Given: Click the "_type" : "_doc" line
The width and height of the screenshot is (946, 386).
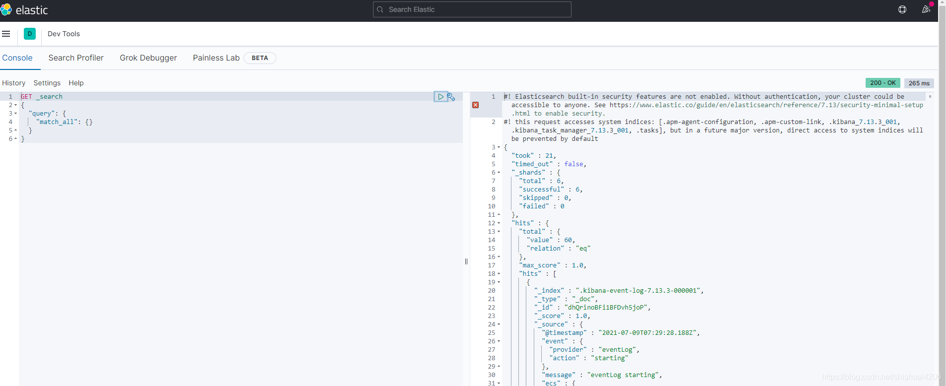Looking at the screenshot, I should (x=566, y=299).
